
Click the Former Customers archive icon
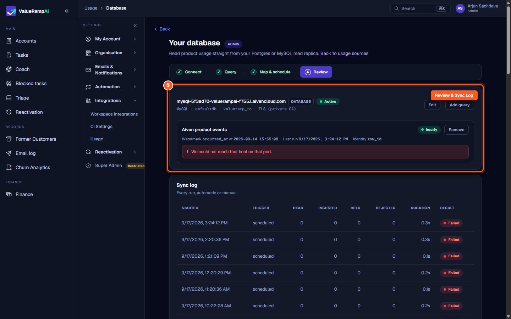click(9, 139)
